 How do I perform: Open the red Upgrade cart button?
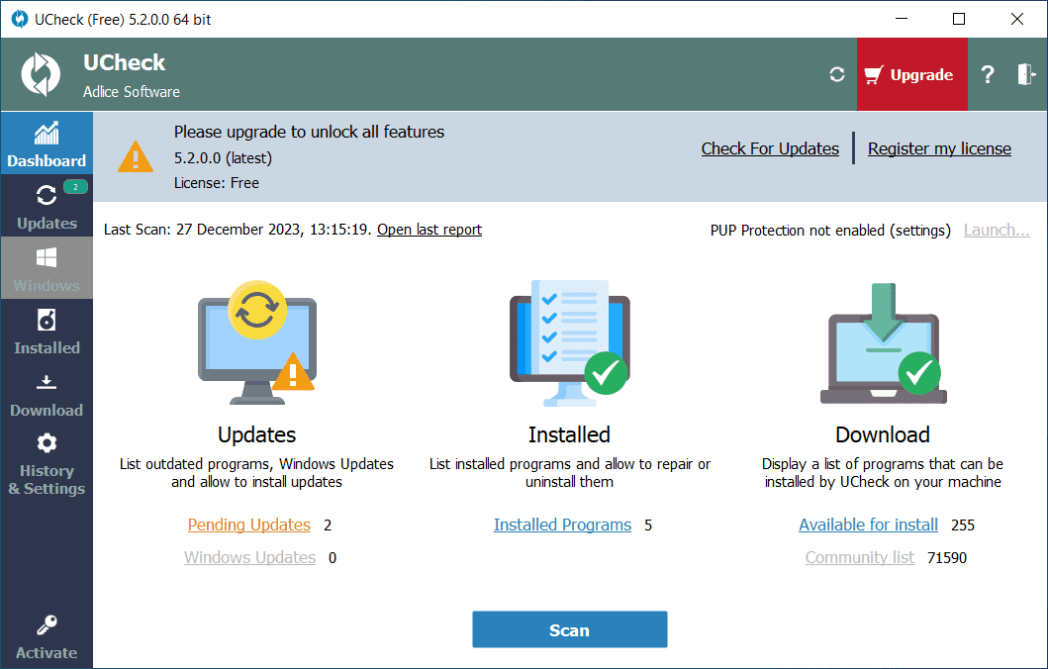(911, 74)
